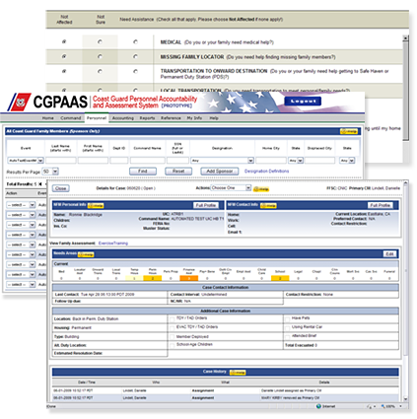Viewport: 417px width, 419px height.
Task: Open the home State dropdown
Action: [296, 161]
